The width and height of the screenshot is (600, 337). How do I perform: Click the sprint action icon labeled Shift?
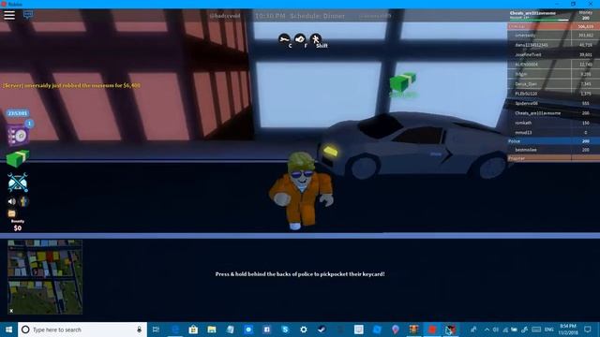tap(315, 39)
